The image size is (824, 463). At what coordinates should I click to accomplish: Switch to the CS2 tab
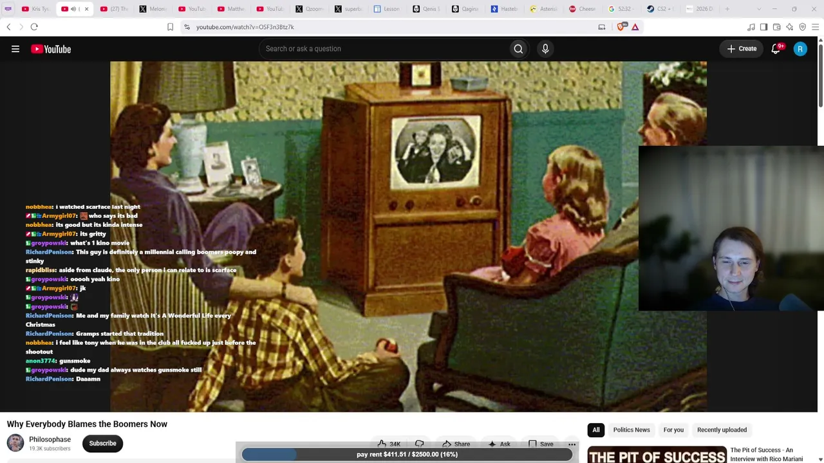point(660,9)
